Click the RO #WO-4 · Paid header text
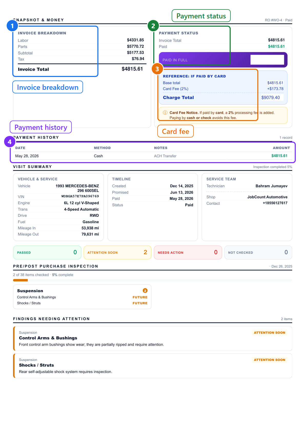Image resolution: width=305 pixels, height=432 pixels. tap(278, 20)
